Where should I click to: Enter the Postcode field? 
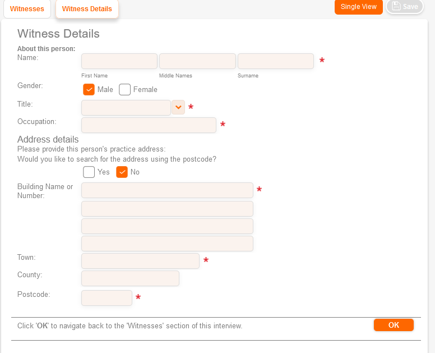coord(107,298)
